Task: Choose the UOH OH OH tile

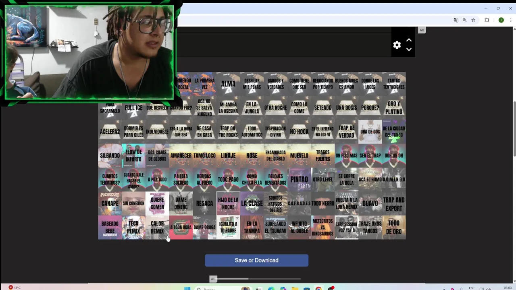Action: pyautogui.click(x=394, y=155)
